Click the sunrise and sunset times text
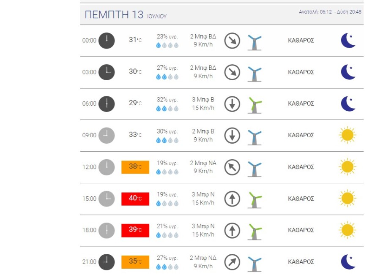The width and height of the screenshot is (372, 275). coord(330,12)
